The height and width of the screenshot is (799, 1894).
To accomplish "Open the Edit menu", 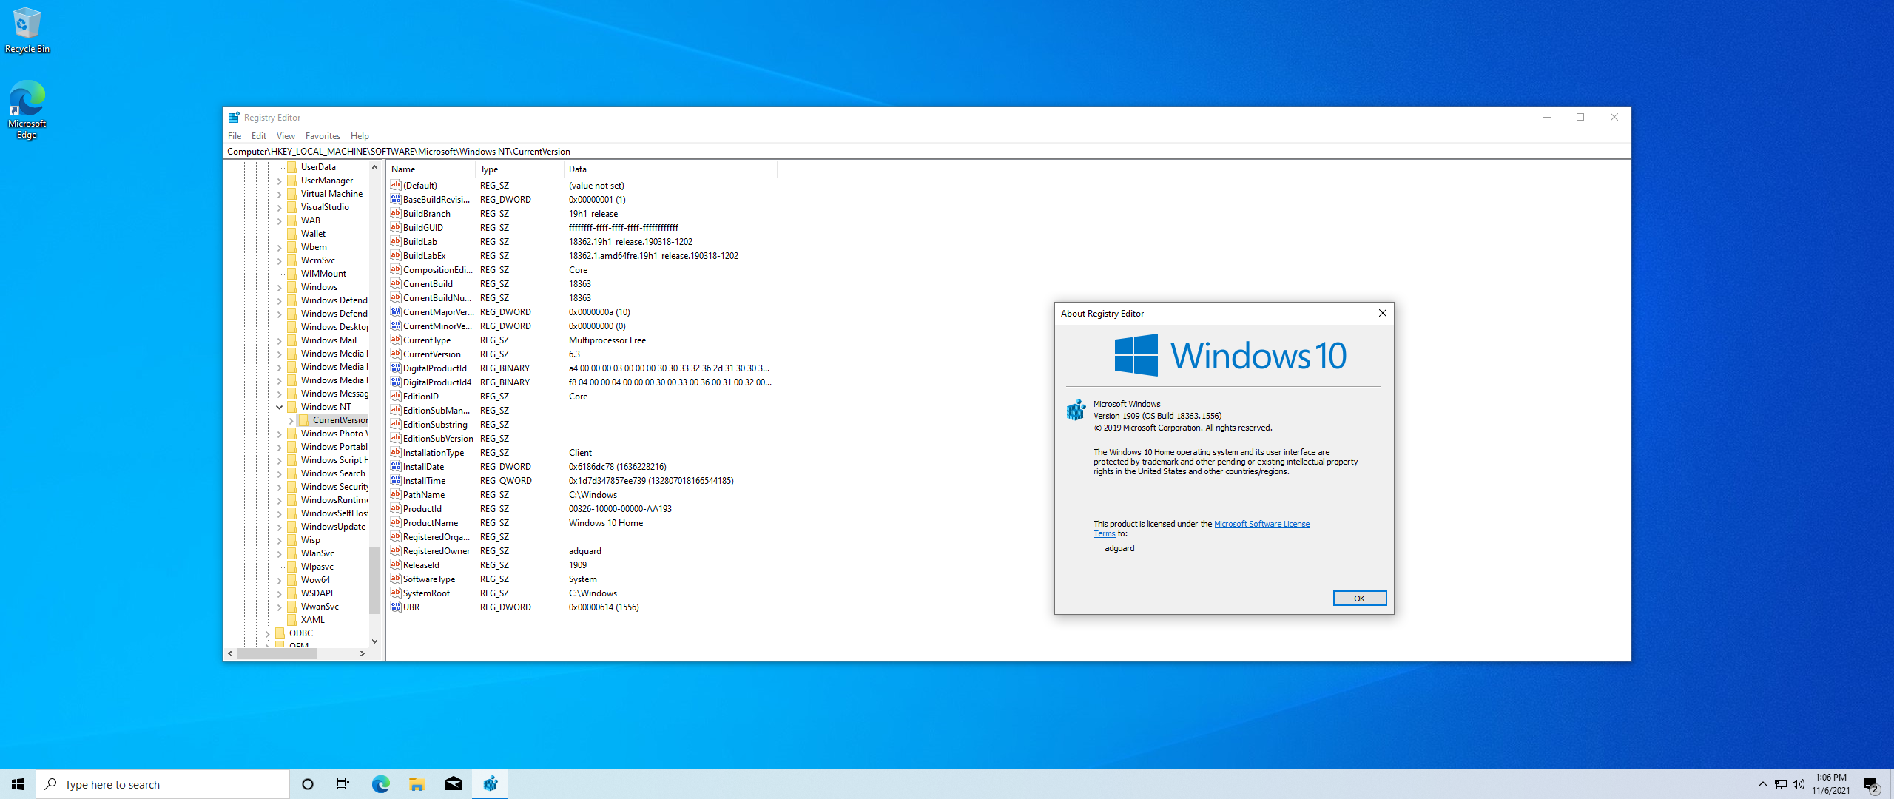I will (x=259, y=136).
